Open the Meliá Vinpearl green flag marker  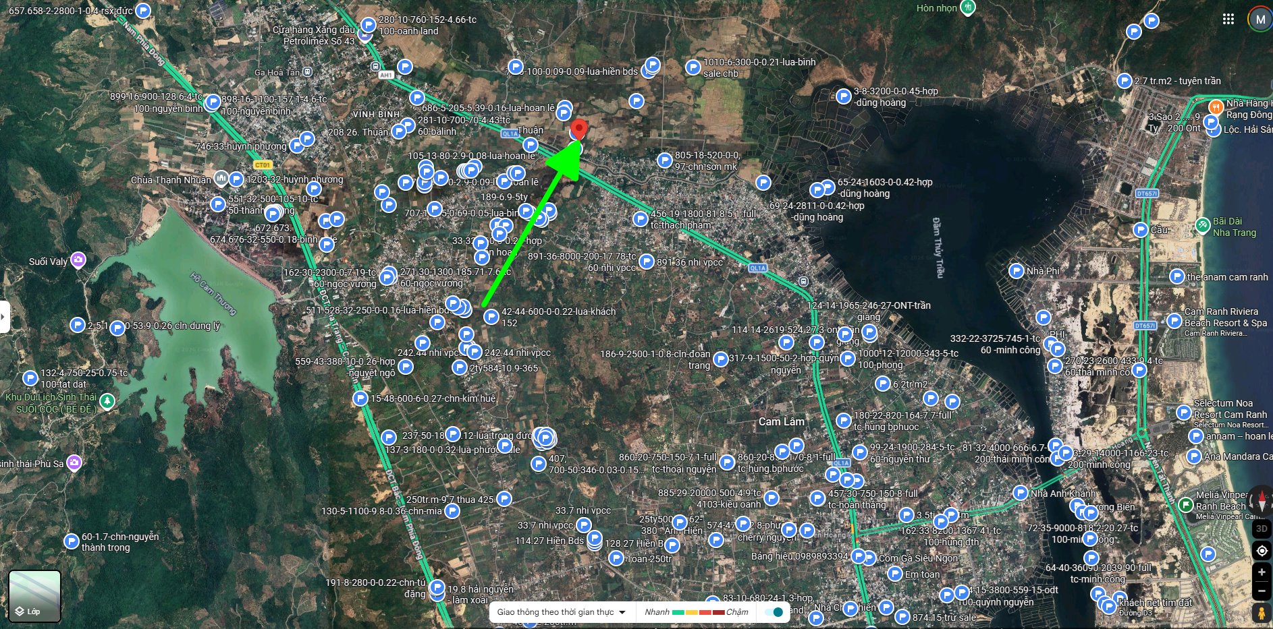pos(1185,504)
